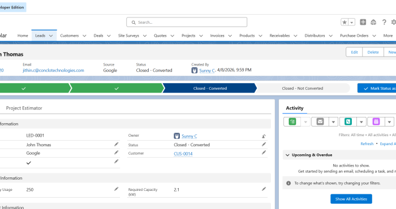Image resolution: width=396 pixels, height=209 pixels.
Task: Open the Purchase Orders tab
Action: point(354,36)
